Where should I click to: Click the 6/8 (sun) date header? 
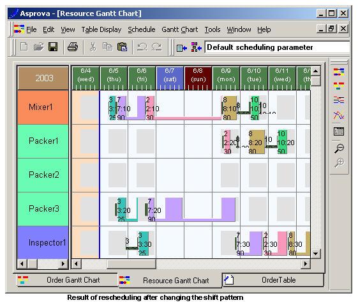point(198,78)
